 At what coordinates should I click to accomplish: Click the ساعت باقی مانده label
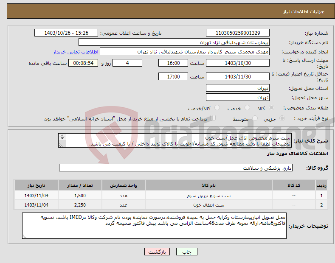[48, 63]
